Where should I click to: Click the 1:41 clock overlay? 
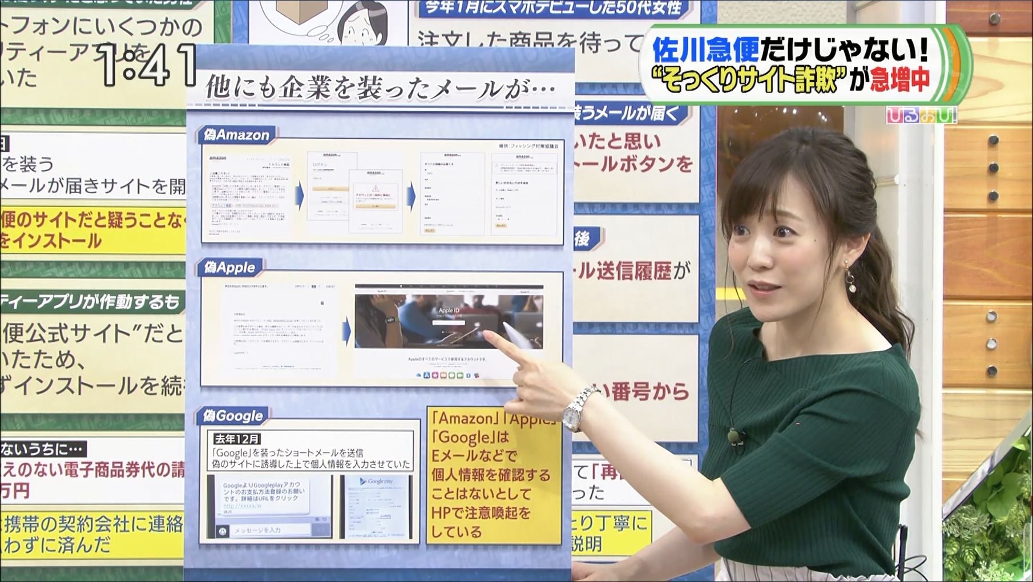(150, 65)
